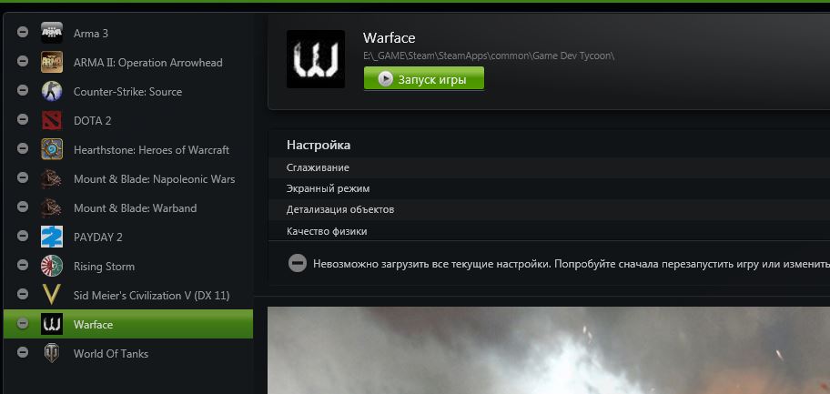Open Sid Meier's Civilization V (DX 11)
Viewport: 830px width, 394px height.
(128, 295)
